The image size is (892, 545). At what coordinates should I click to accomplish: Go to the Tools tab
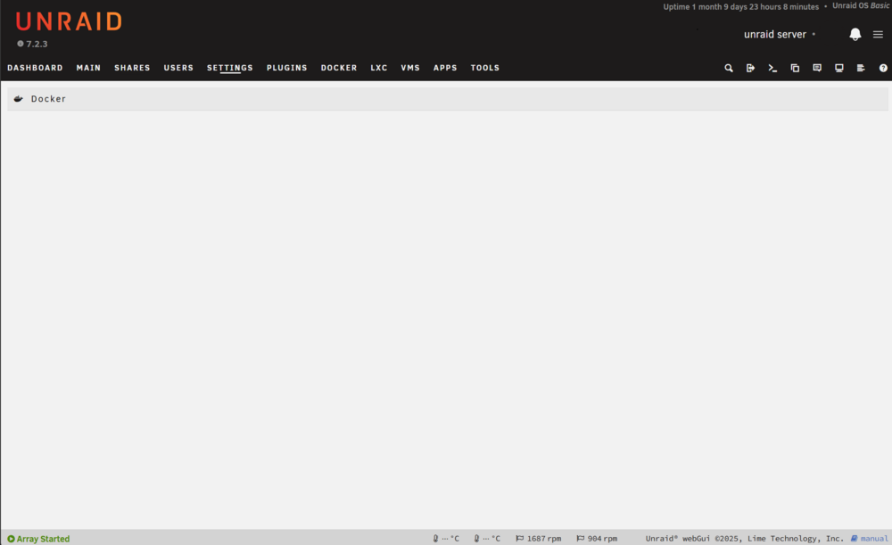tap(484, 68)
